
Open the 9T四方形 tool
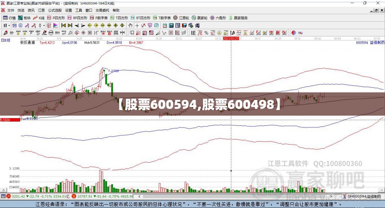[x=141, y=18]
